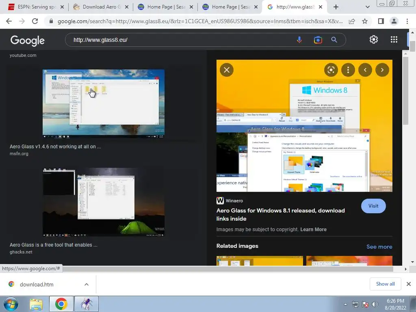Screen dimensions: 416x312
Task: Click the youtube.com source label
Action: point(23,55)
